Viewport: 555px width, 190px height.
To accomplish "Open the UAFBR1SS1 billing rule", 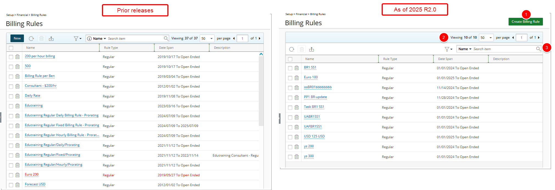I will (x=313, y=126).
